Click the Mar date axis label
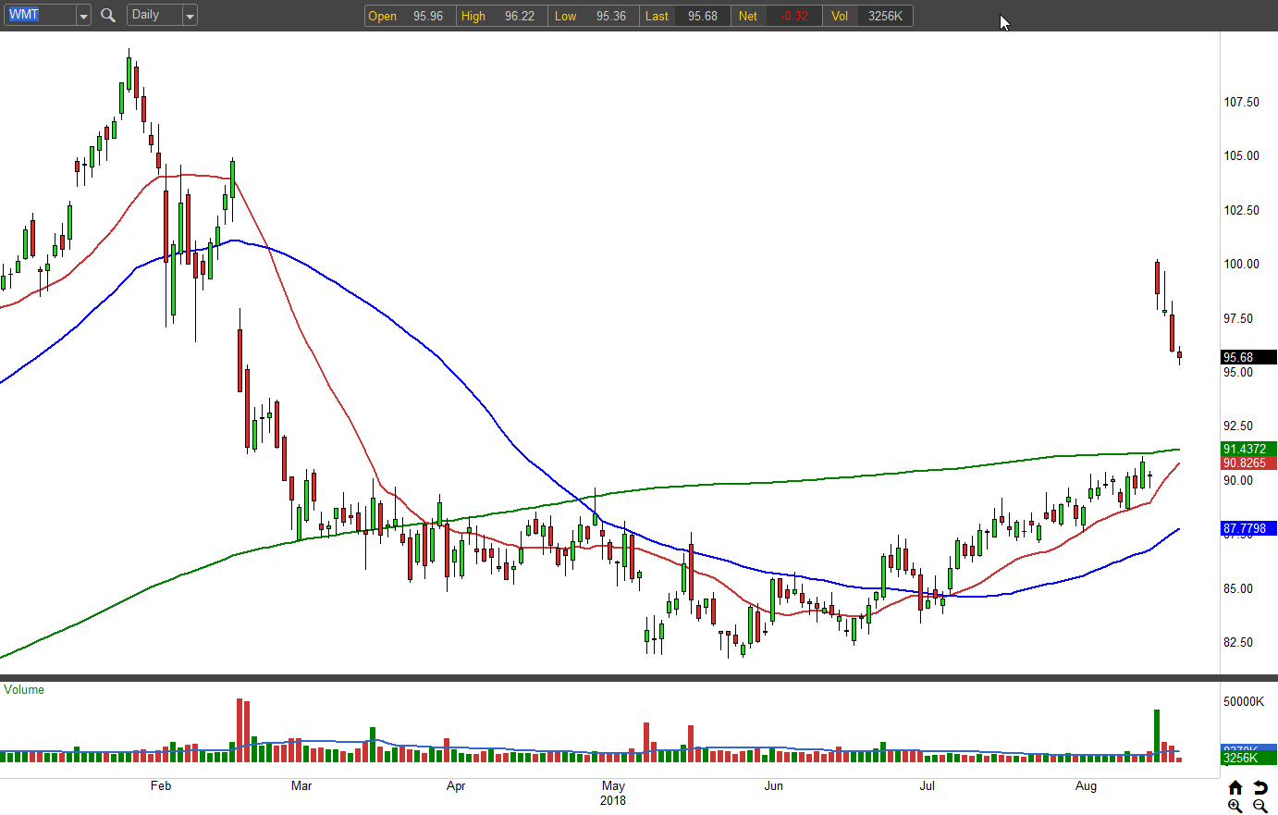1278x815 pixels. pyautogui.click(x=301, y=786)
